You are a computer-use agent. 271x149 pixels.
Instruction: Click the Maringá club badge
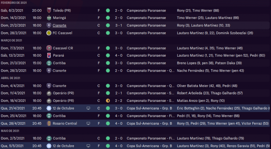pos(49,18)
